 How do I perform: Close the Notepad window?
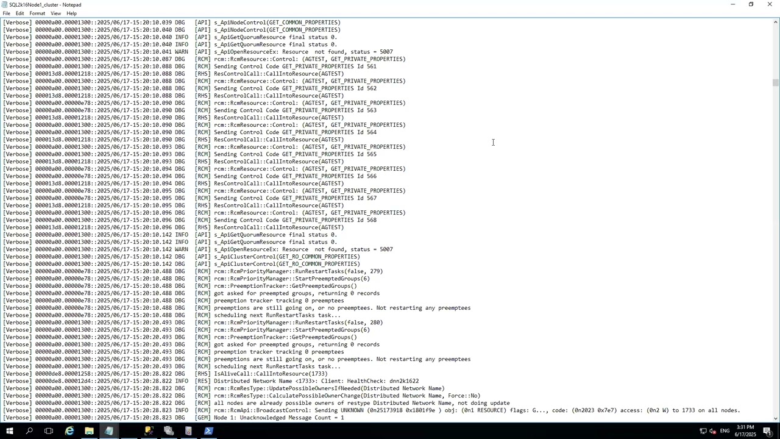point(770,4)
